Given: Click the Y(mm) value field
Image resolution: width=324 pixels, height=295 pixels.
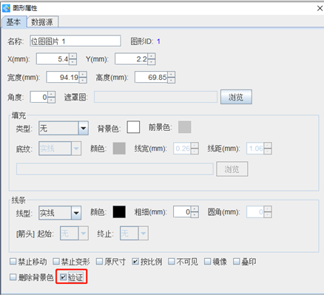Looking at the screenshot, I should coord(131,59).
